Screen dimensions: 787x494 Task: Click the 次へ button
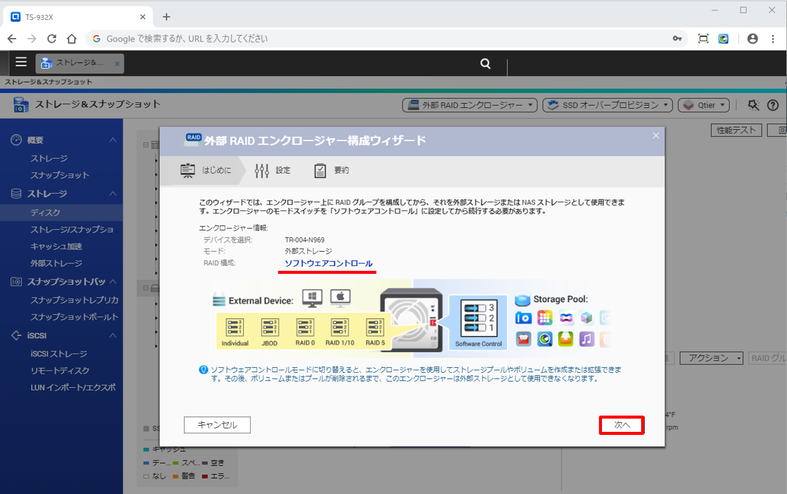coord(621,425)
